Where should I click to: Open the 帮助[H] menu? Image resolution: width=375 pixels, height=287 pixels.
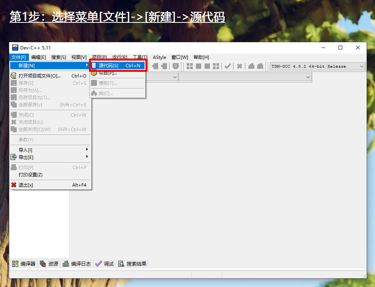click(x=201, y=57)
